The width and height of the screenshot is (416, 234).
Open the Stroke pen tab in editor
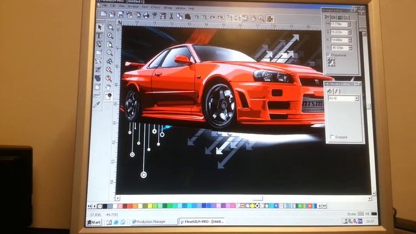(x=337, y=91)
